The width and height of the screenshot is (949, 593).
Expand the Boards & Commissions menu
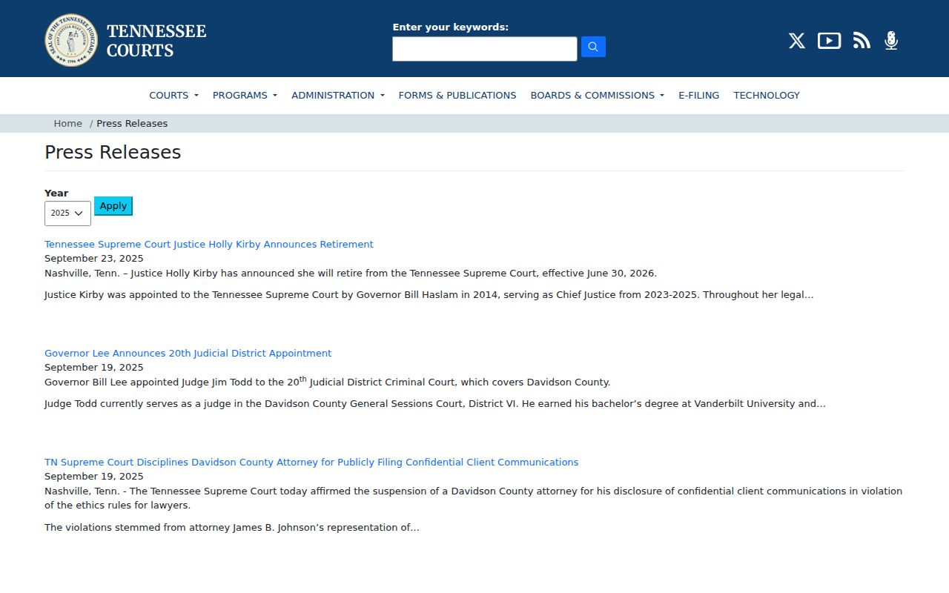(x=598, y=95)
